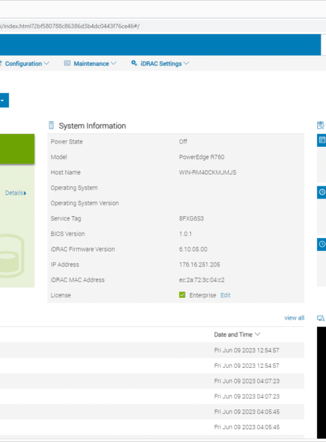
Task: Open the blue dropdown arrow button
Action: tap(4, 101)
